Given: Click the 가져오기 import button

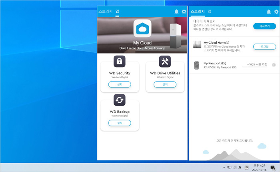Looking at the screenshot, I should click(264, 26).
